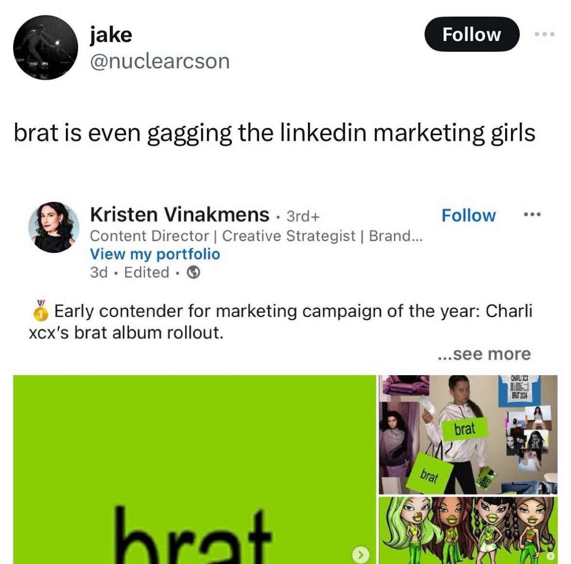Click the globe visibility icon
Screen dimensions: 571x564
pyautogui.click(x=193, y=272)
